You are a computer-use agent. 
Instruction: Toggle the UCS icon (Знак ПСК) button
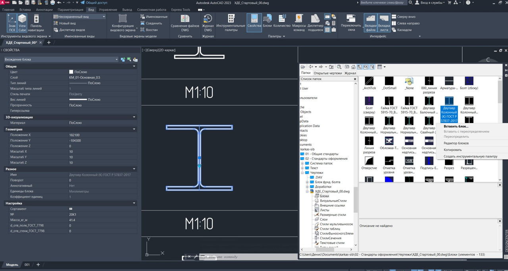point(12,23)
